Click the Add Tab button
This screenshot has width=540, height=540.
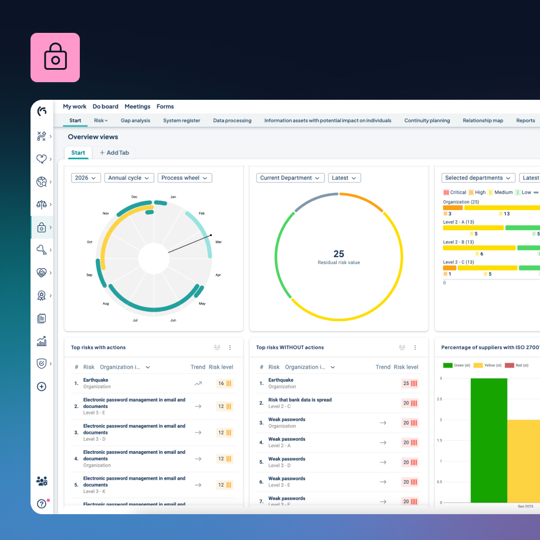point(115,153)
